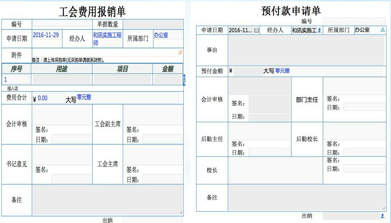Screen dimensions: 391x223
Task: Click the 工会费用报销单 title
Action: pyautogui.click(x=92, y=12)
